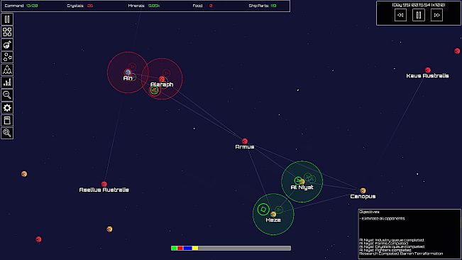
Task: Click the Command resource counter
Action: pos(21,6)
